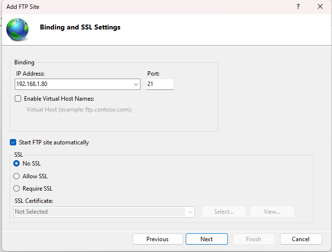Screen dimensions: 332x252
Task: Go back with the Previous button
Action: pos(157,239)
